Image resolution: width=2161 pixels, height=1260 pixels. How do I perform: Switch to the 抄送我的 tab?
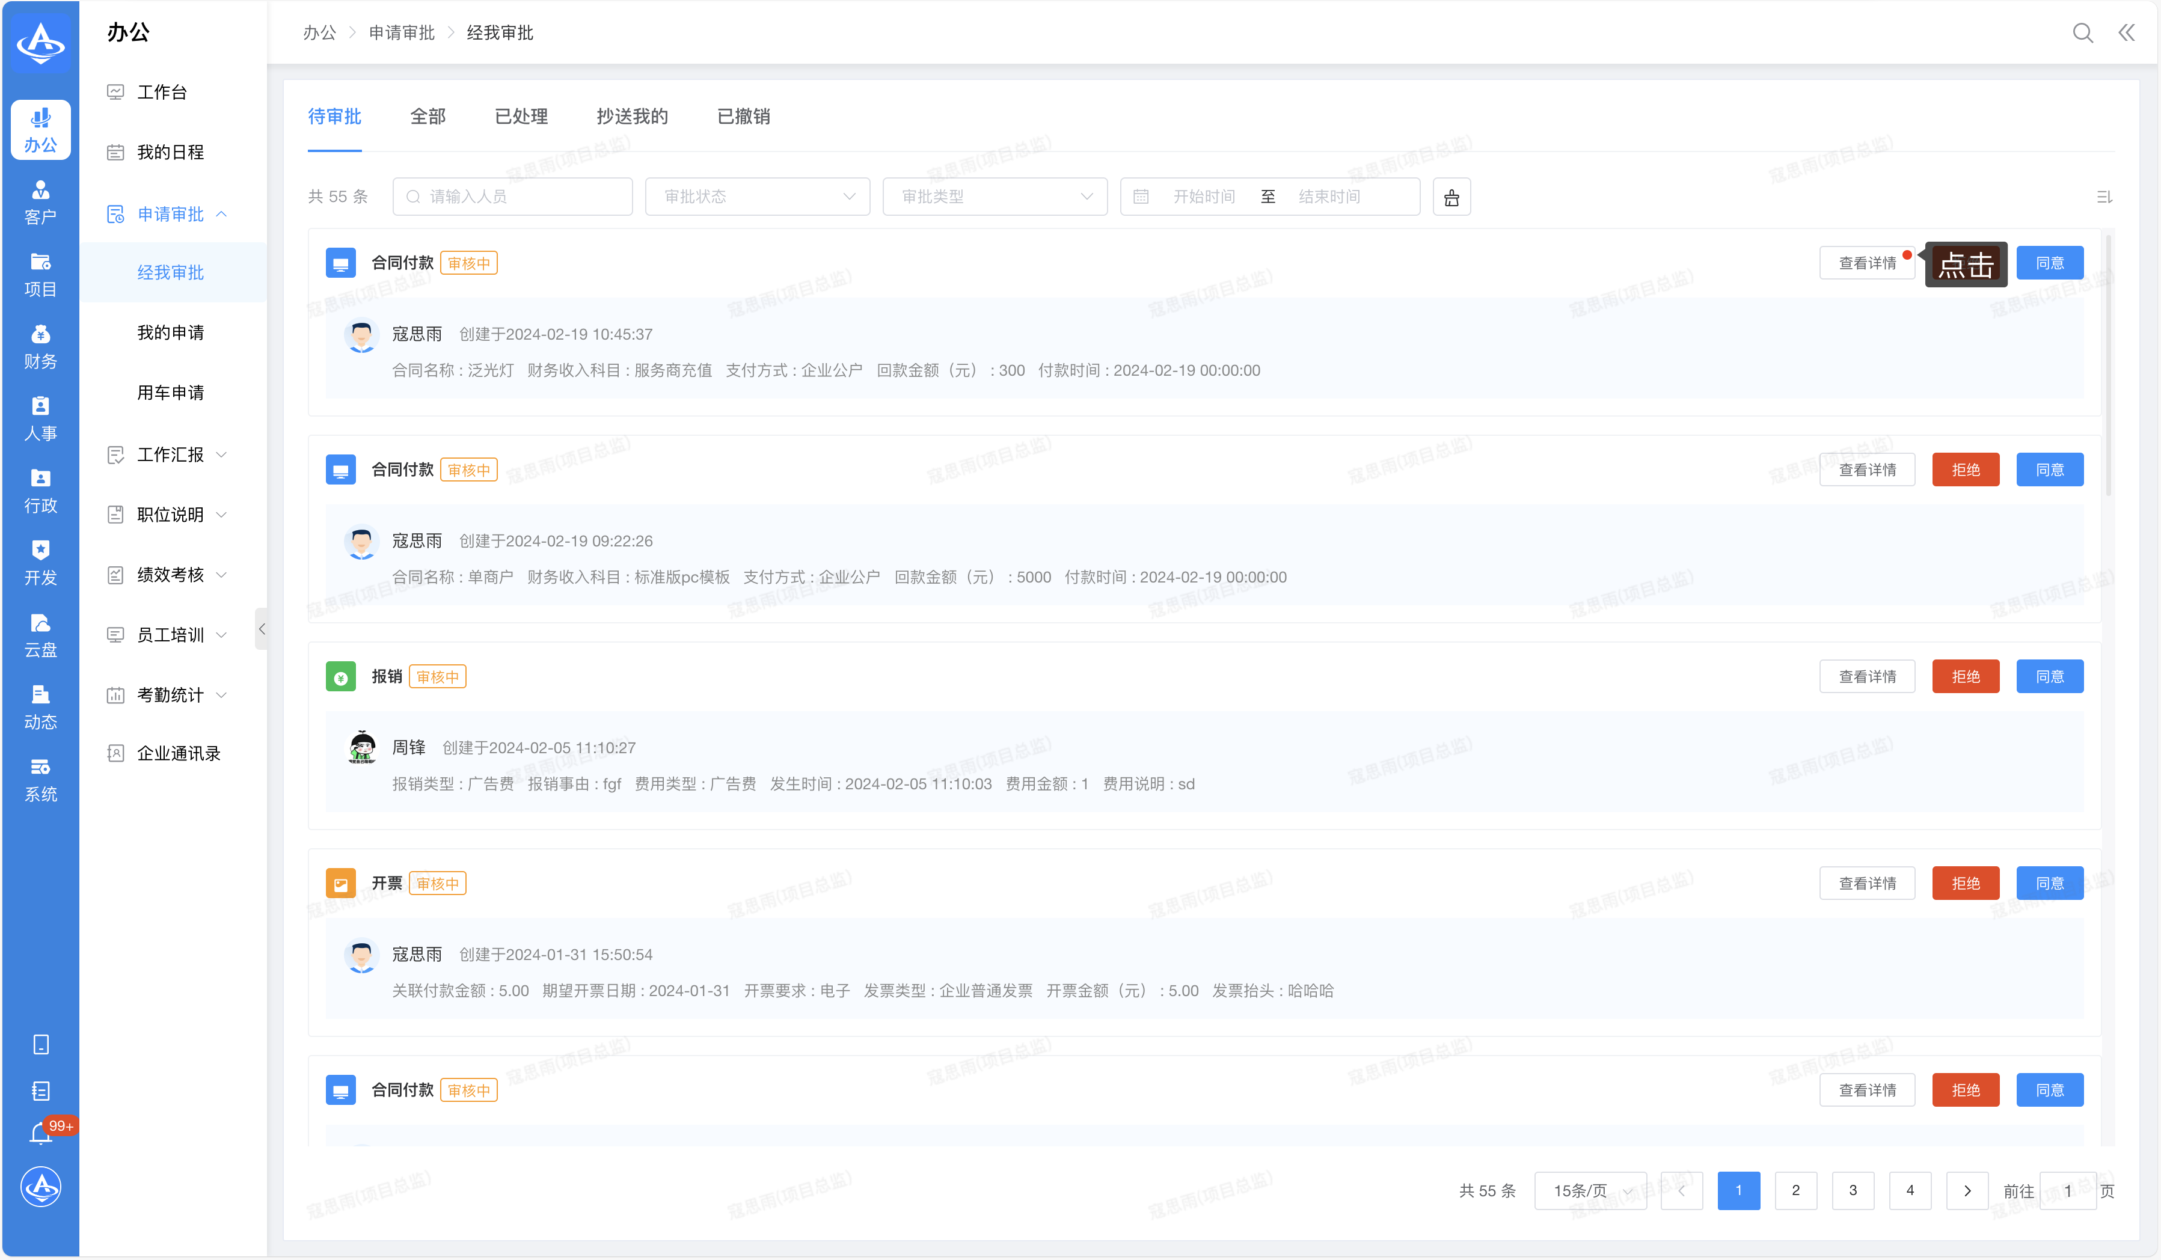pyautogui.click(x=632, y=117)
